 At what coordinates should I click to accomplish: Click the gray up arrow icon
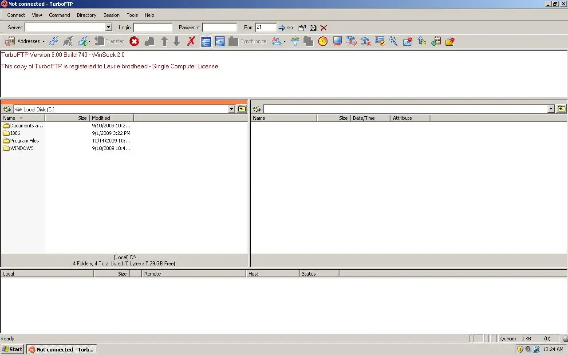(164, 41)
